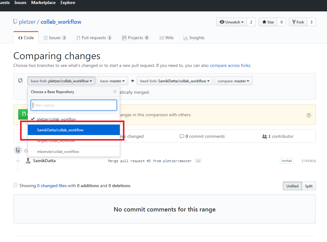Switch to the Pull requests tab
The height and width of the screenshot is (242, 327).
point(94,38)
